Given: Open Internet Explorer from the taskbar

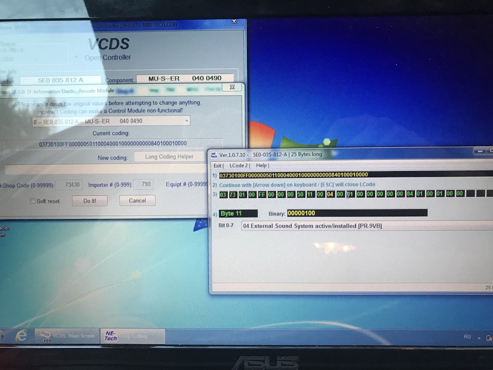Looking at the screenshot, I should click(x=22, y=336).
